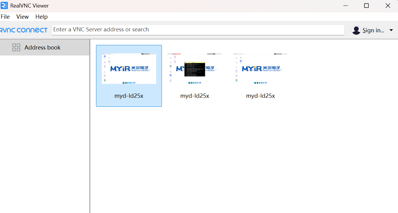Select the preview image showing a terminal window
The width and height of the screenshot is (398, 213).
[x=195, y=69]
